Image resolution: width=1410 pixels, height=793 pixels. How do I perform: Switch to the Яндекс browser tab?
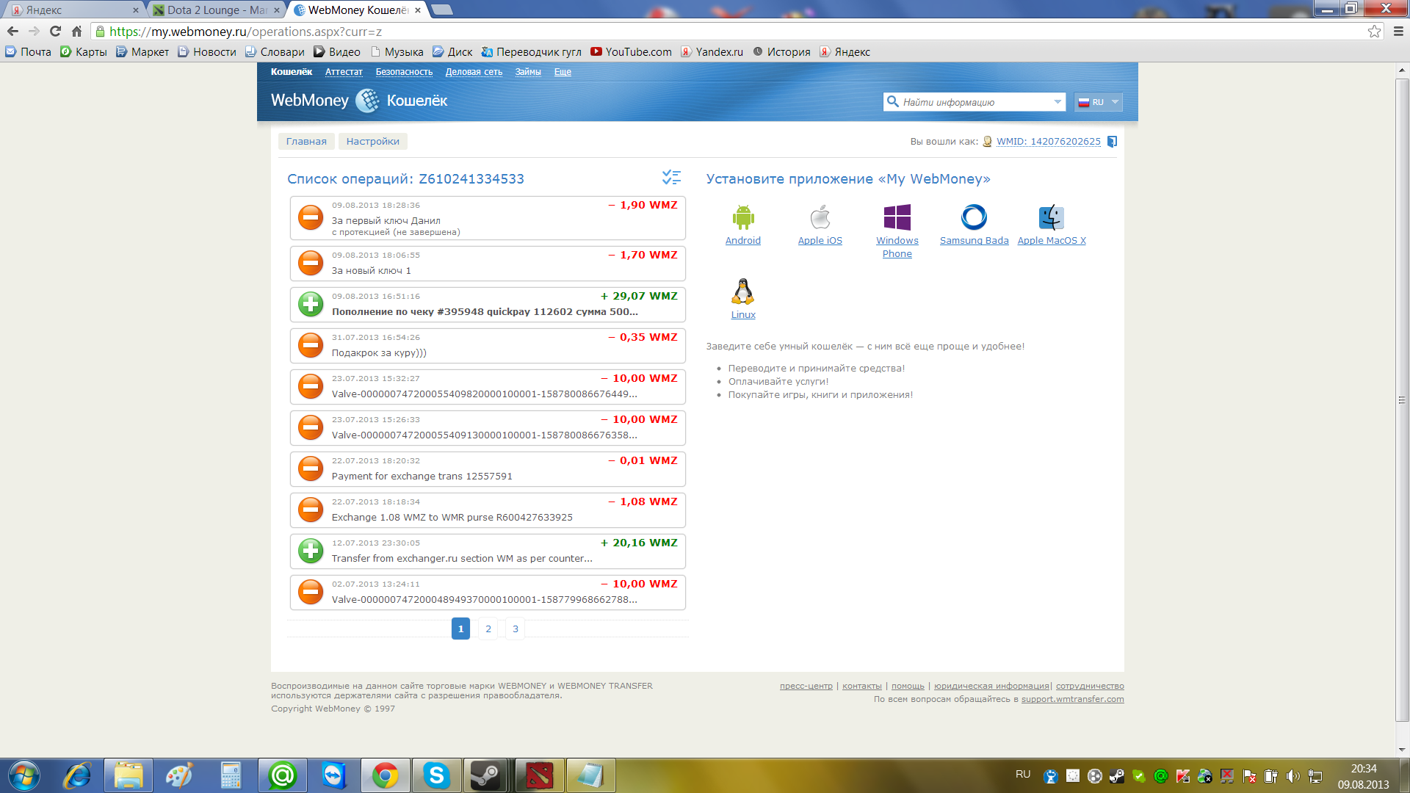point(73,10)
